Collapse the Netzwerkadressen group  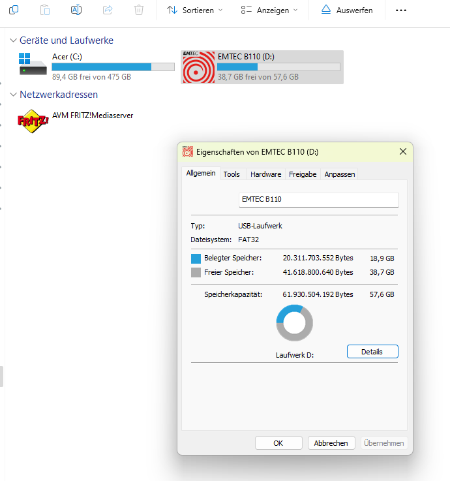[x=13, y=95]
